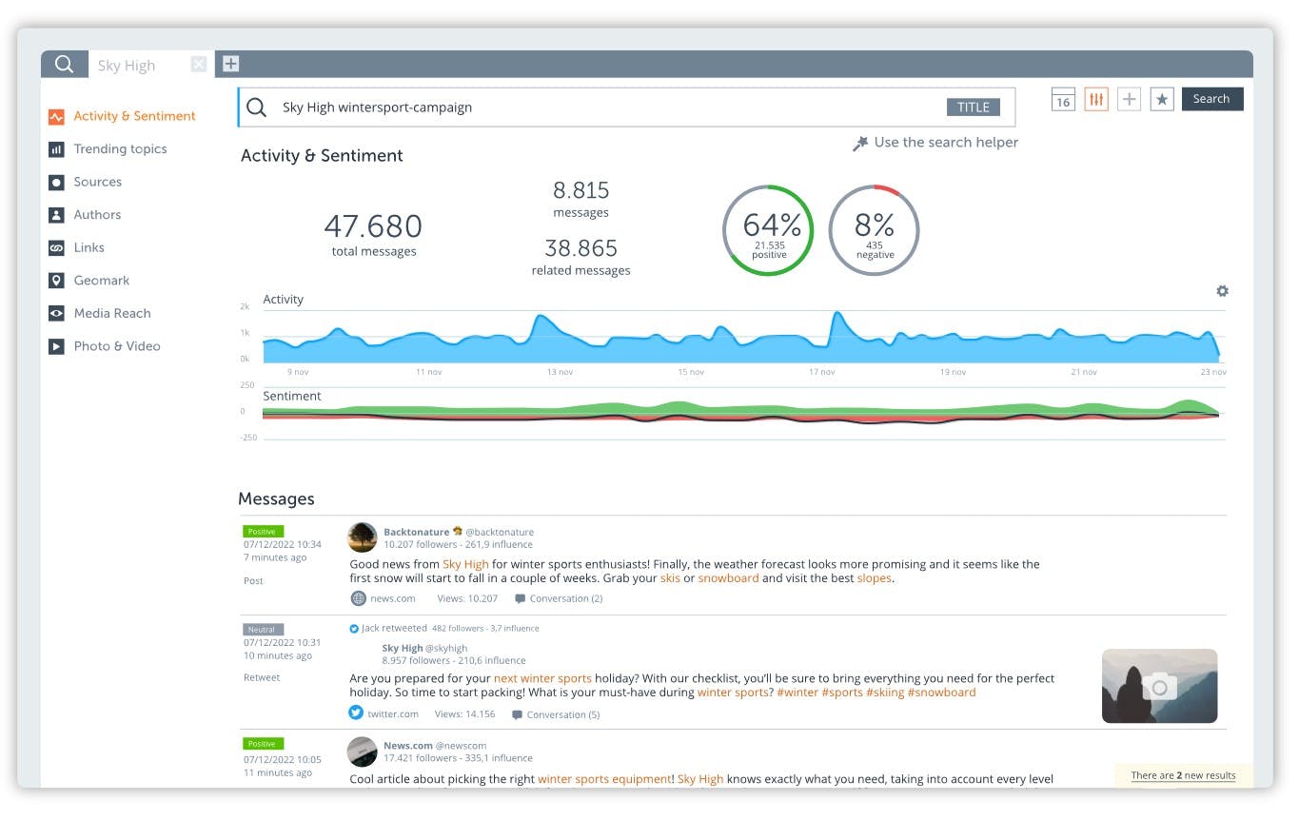This screenshot has width=1299, height=820.
Task: Open the retweet's photo thumbnail
Action: coord(1159,686)
